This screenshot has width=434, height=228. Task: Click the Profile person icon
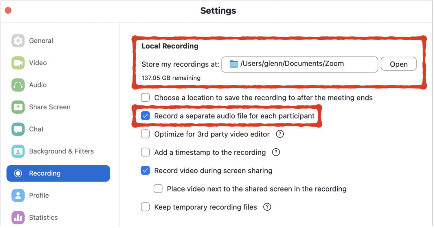(x=18, y=196)
